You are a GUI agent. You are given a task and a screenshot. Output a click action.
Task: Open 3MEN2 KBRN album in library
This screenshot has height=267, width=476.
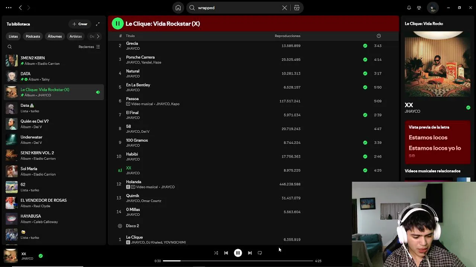[54, 61]
